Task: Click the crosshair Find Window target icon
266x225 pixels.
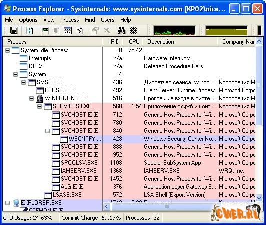Action: (x=134, y=31)
